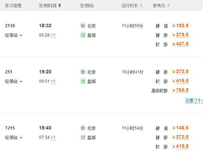Image resolution: width=203 pixels, height=155 pixels.
Task: Click the +1 day indicator for Z139 arrival
Action: click(x=53, y=35)
